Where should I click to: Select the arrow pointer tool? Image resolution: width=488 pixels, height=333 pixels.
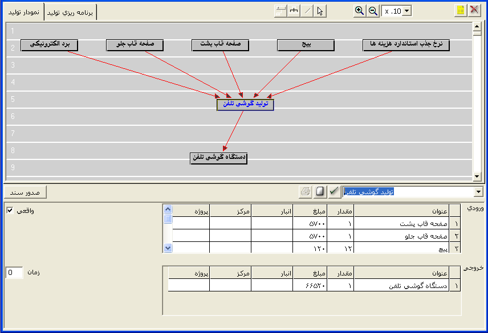point(320,11)
